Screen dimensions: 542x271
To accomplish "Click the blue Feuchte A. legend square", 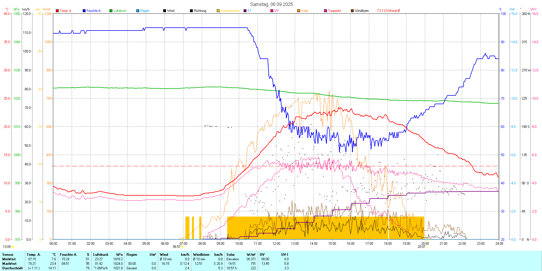I will pyautogui.click(x=84, y=11).
